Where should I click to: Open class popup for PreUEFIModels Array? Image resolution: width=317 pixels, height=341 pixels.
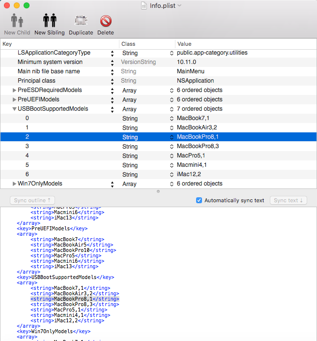click(x=172, y=100)
